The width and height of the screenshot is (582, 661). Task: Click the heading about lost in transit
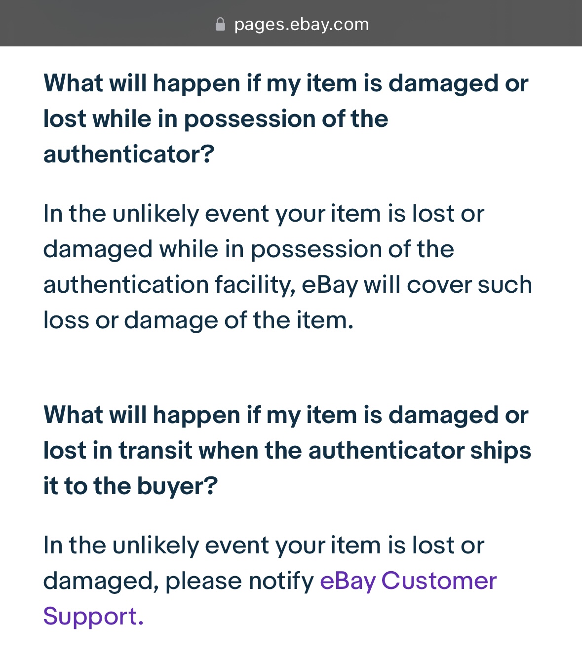[x=286, y=450]
